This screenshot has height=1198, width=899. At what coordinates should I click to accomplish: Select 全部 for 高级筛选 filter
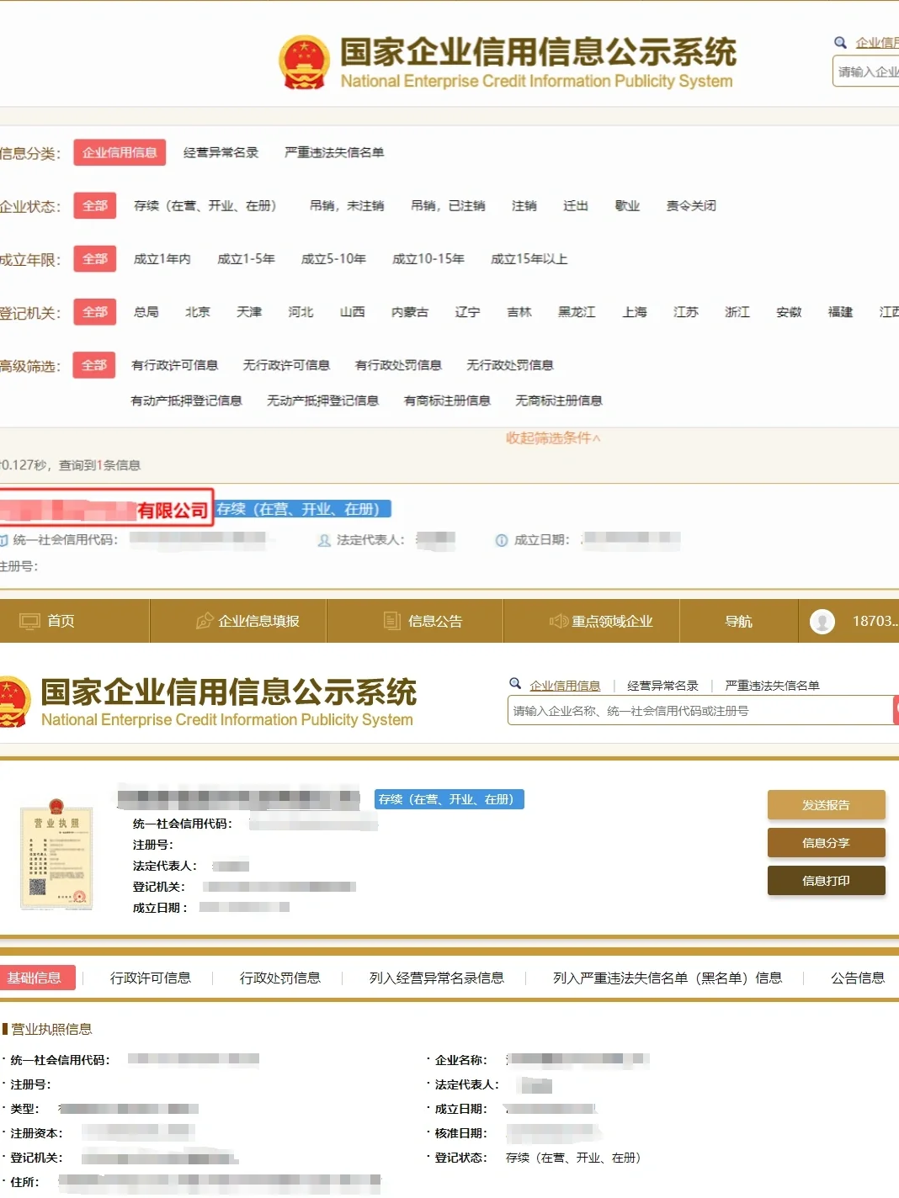point(94,365)
